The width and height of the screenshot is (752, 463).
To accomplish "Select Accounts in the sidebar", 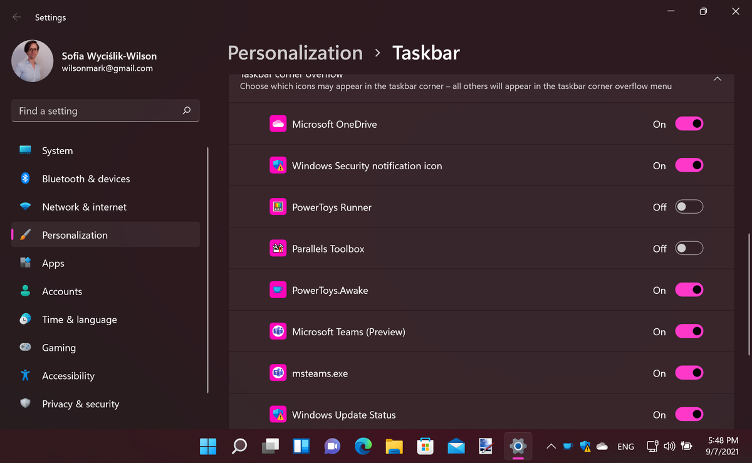I will coord(62,291).
